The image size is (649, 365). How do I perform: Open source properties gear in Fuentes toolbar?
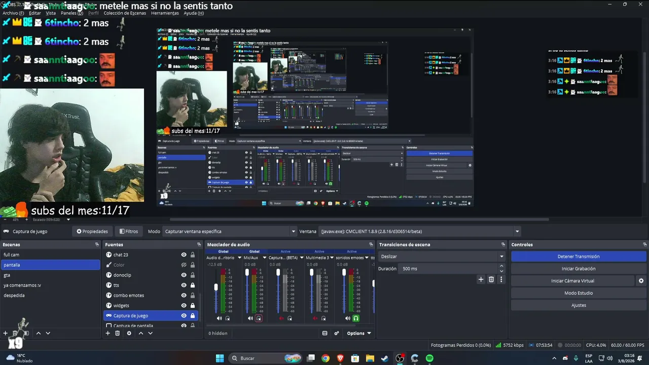pyautogui.click(x=129, y=333)
